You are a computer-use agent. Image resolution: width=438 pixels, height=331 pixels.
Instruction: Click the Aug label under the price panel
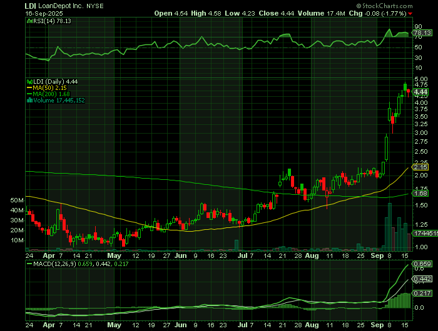[312, 255]
